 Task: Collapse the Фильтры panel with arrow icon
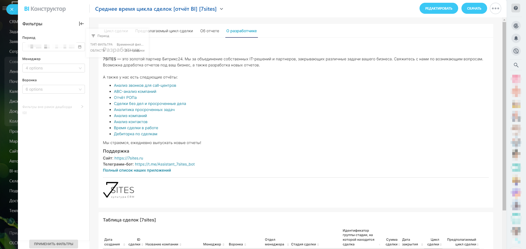(x=81, y=24)
